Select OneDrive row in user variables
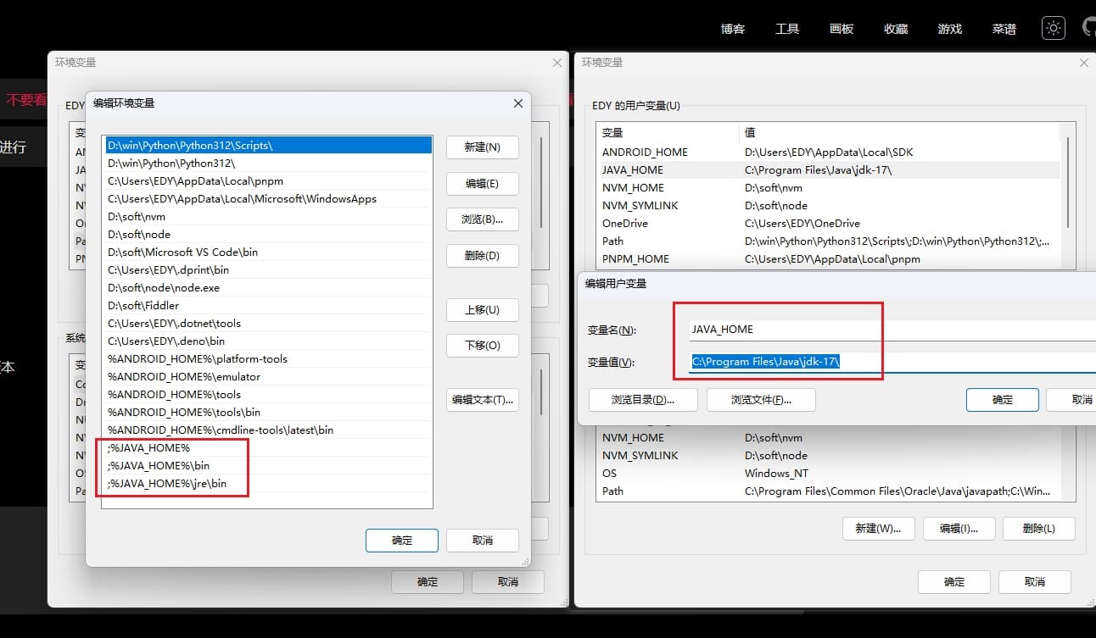The image size is (1096, 638). pos(828,223)
